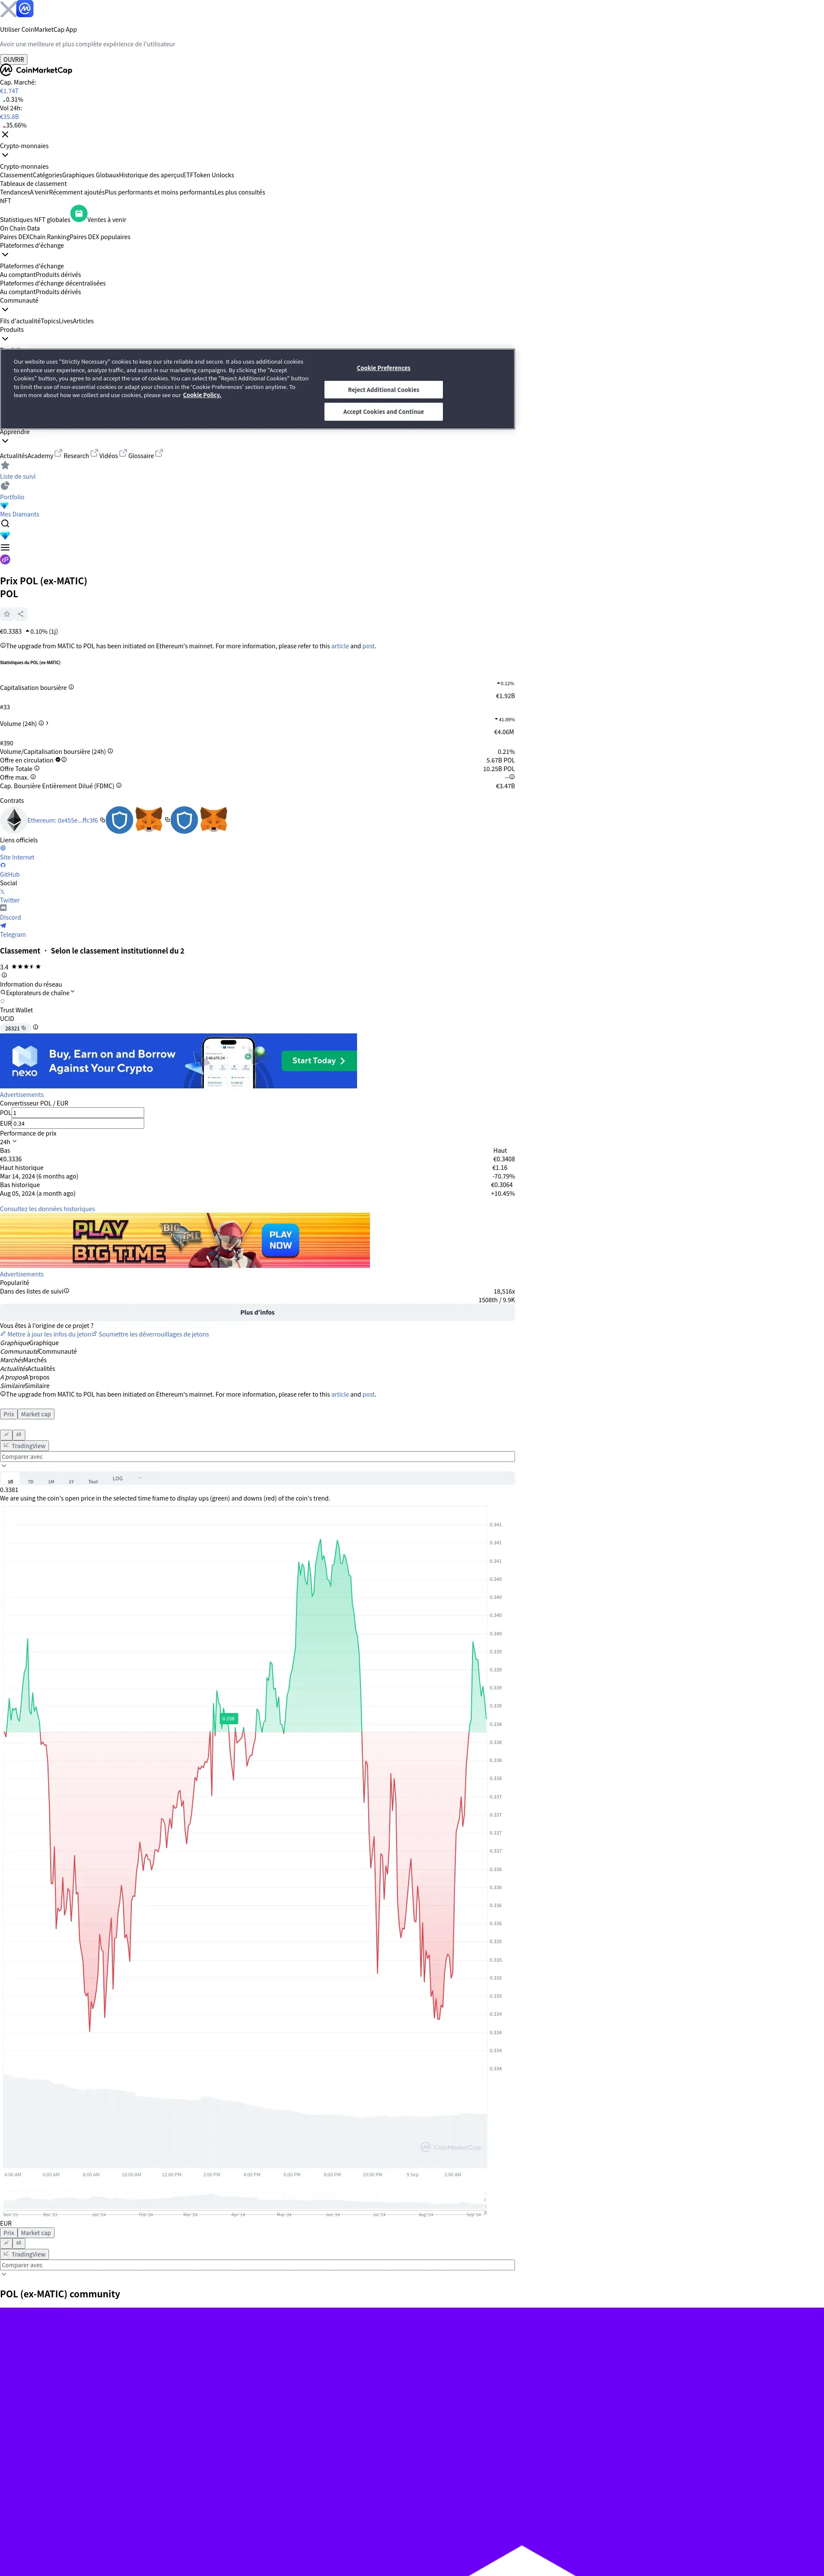Close the app banner with the X icon
This screenshot has width=824, height=2576.
click(8, 9)
